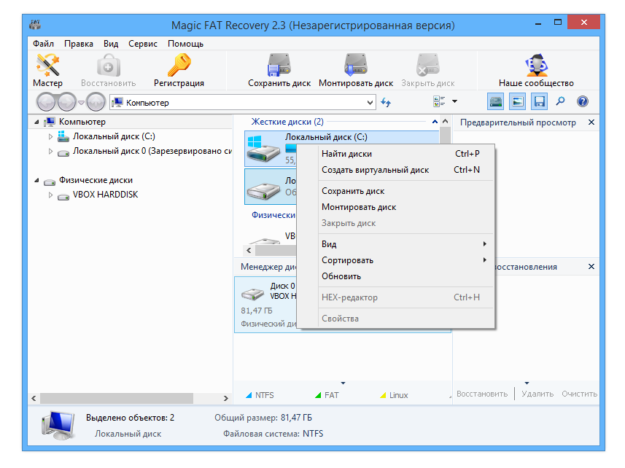
Task: Collapse the Физические диски tree node
Action: 37,181
